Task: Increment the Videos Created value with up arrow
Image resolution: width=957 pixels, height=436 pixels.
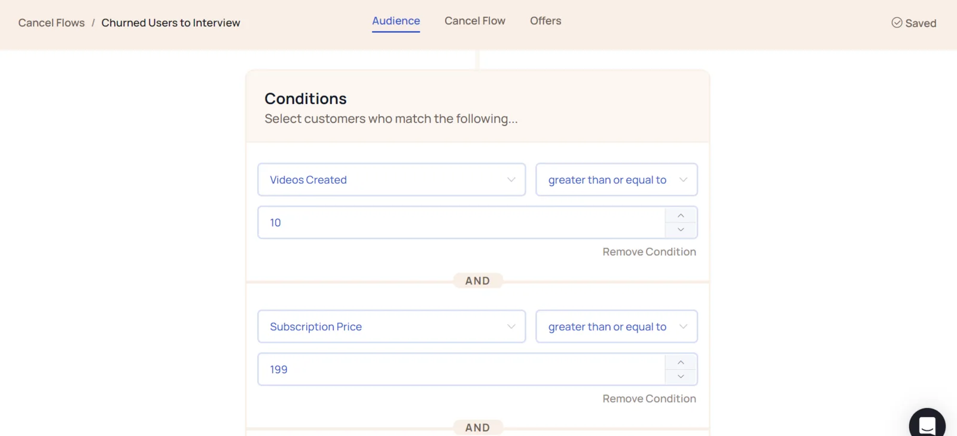Action: pos(681,216)
